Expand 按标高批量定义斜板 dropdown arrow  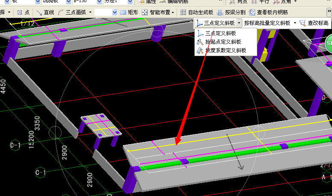point(295,23)
